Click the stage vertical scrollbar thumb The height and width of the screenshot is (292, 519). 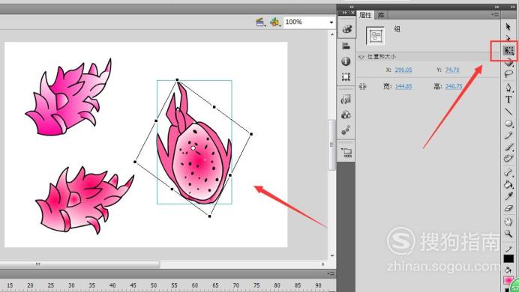click(331, 145)
